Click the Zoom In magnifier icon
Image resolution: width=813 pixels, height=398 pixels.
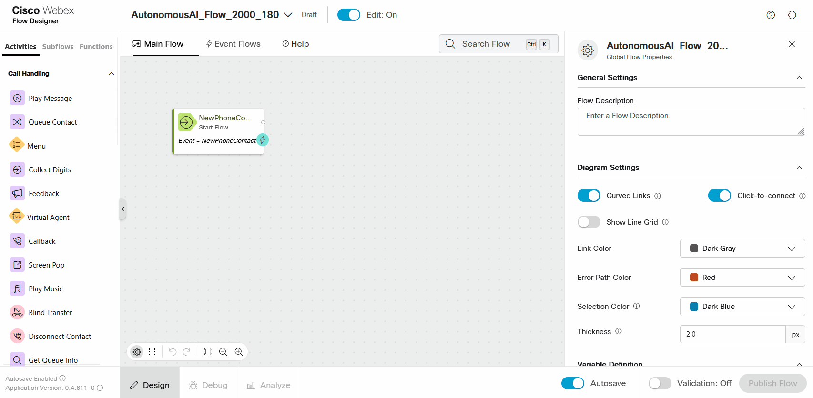(x=239, y=352)
